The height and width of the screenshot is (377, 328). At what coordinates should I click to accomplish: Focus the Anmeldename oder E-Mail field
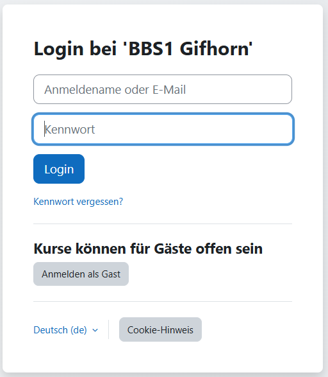[x=163, y=89]
